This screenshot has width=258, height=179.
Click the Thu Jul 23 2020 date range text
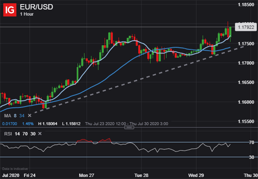[x=127, y=124]
